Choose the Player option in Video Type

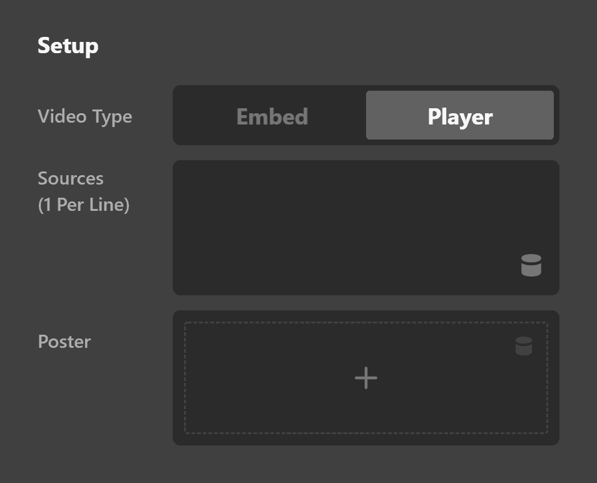point(460,116)
